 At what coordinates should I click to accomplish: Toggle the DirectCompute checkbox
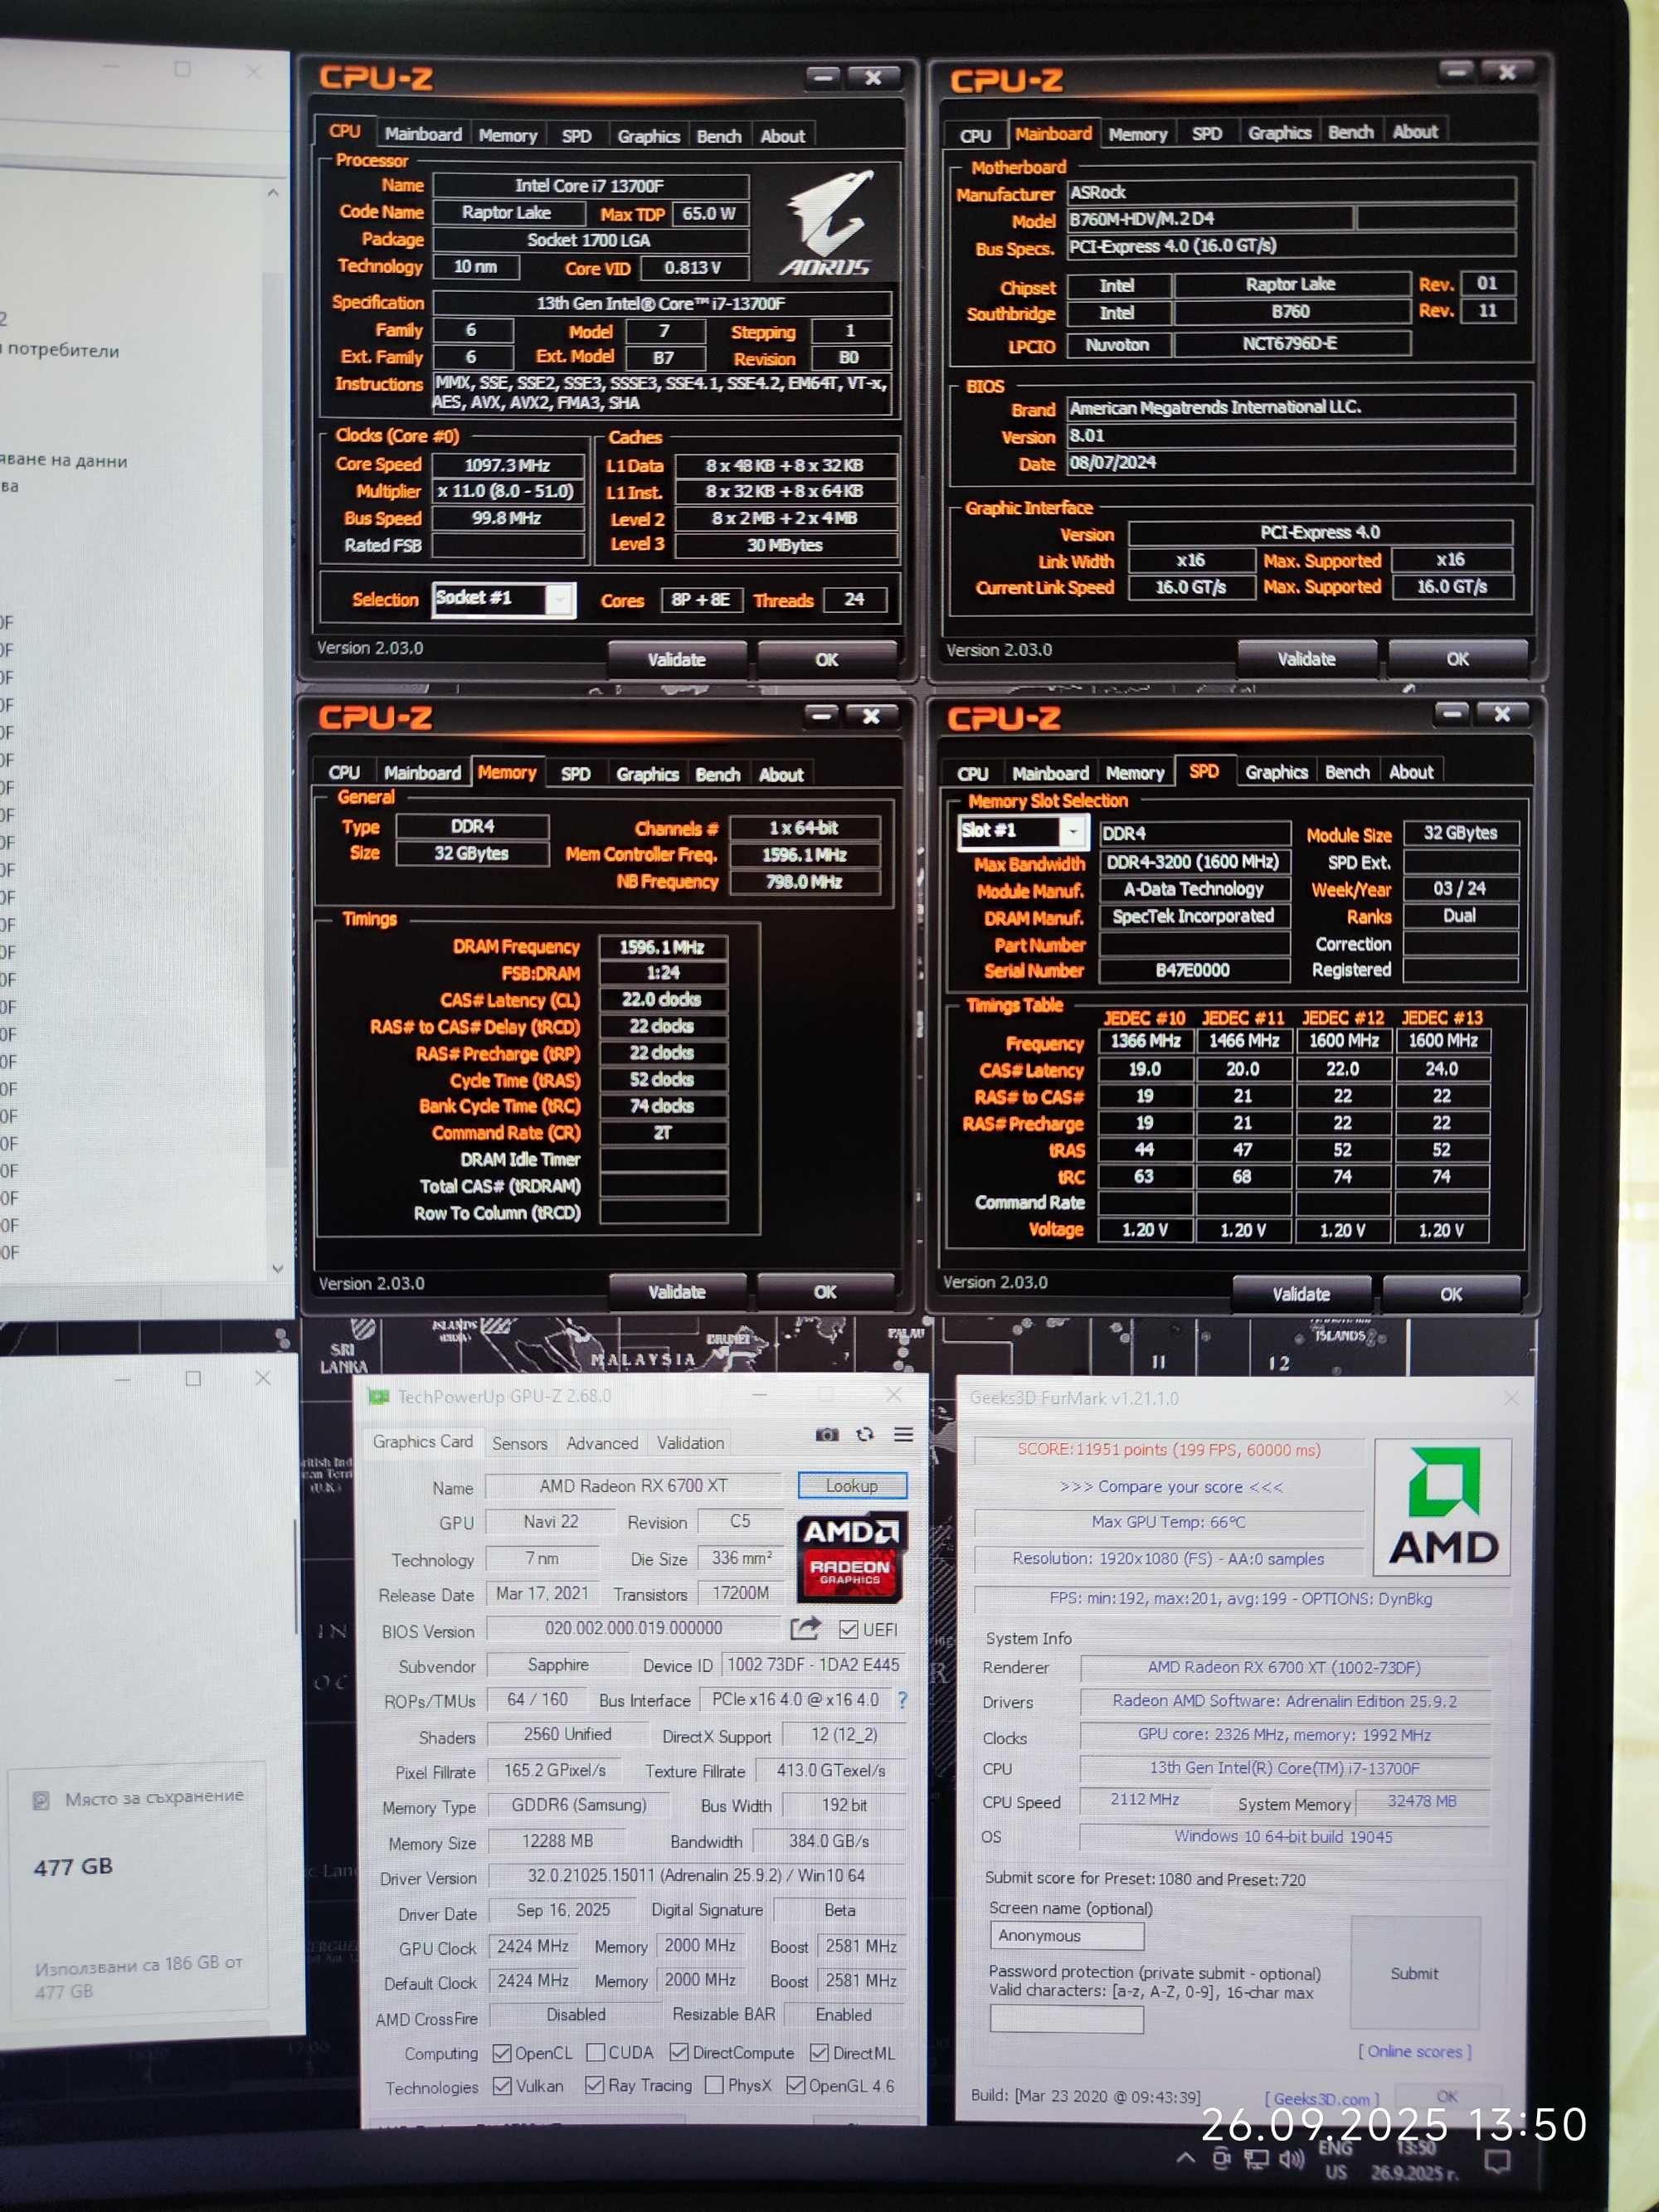click(679, 2052)
